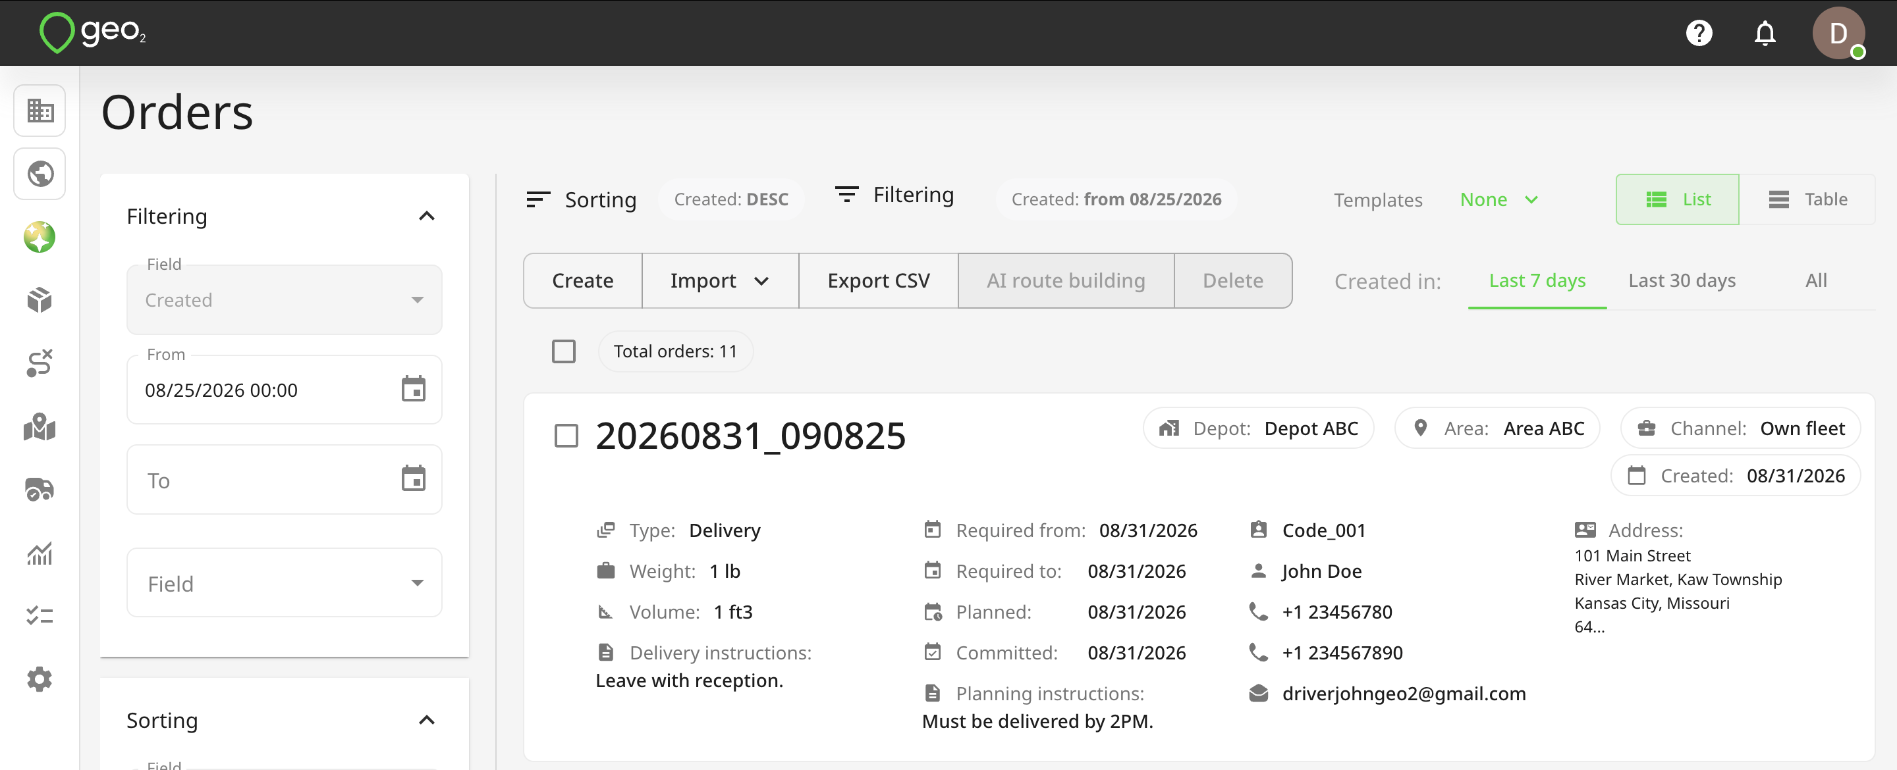Click the To date input field

pyautogui.click(x=285, y=479)
